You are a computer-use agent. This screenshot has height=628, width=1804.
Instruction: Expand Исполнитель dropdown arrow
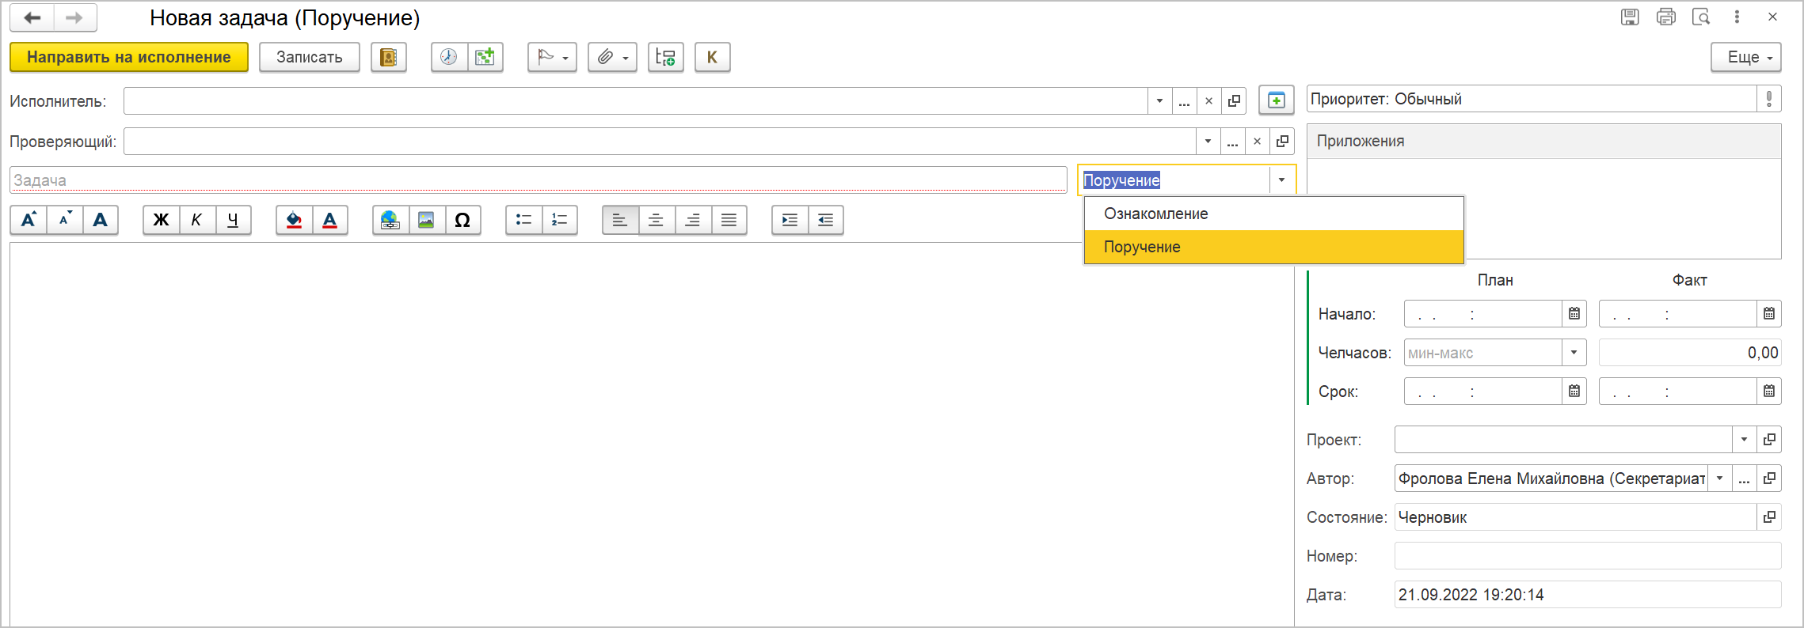click(1159, 100)
